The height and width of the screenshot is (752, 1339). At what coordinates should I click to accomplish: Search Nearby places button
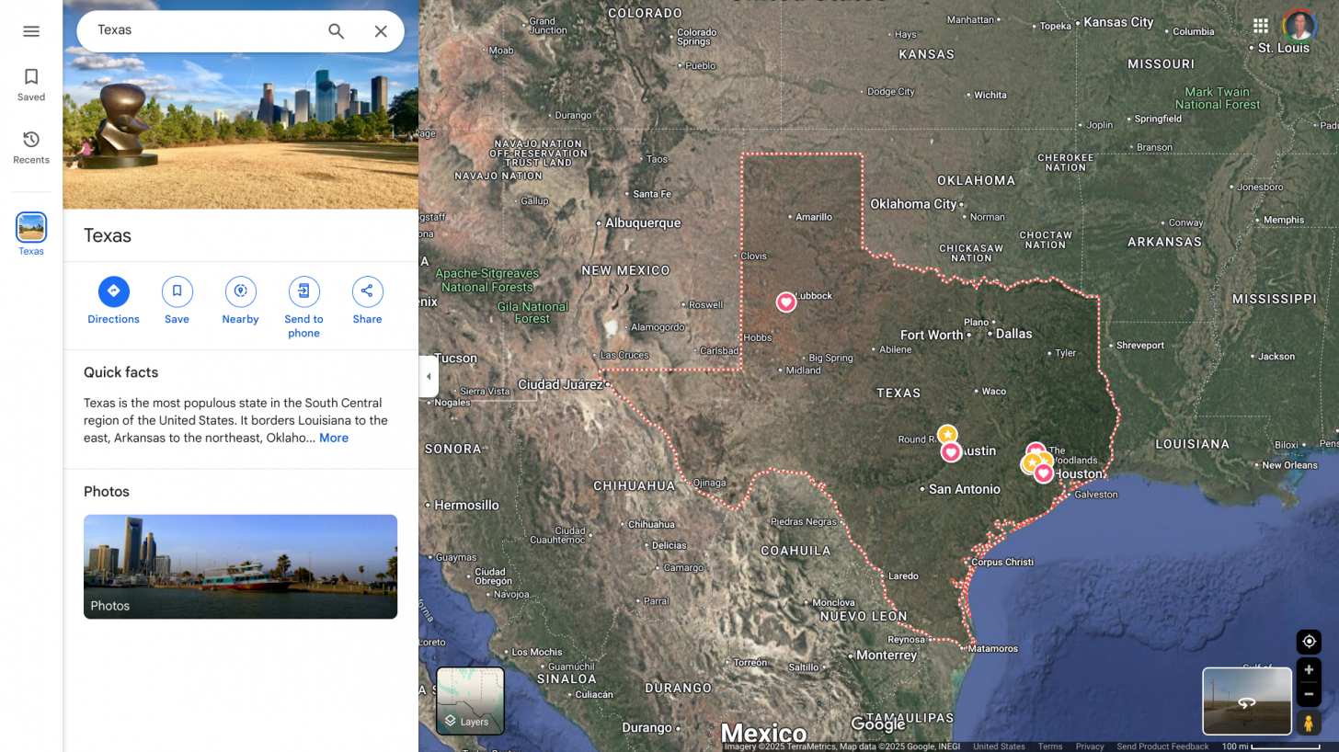point(240,301)
